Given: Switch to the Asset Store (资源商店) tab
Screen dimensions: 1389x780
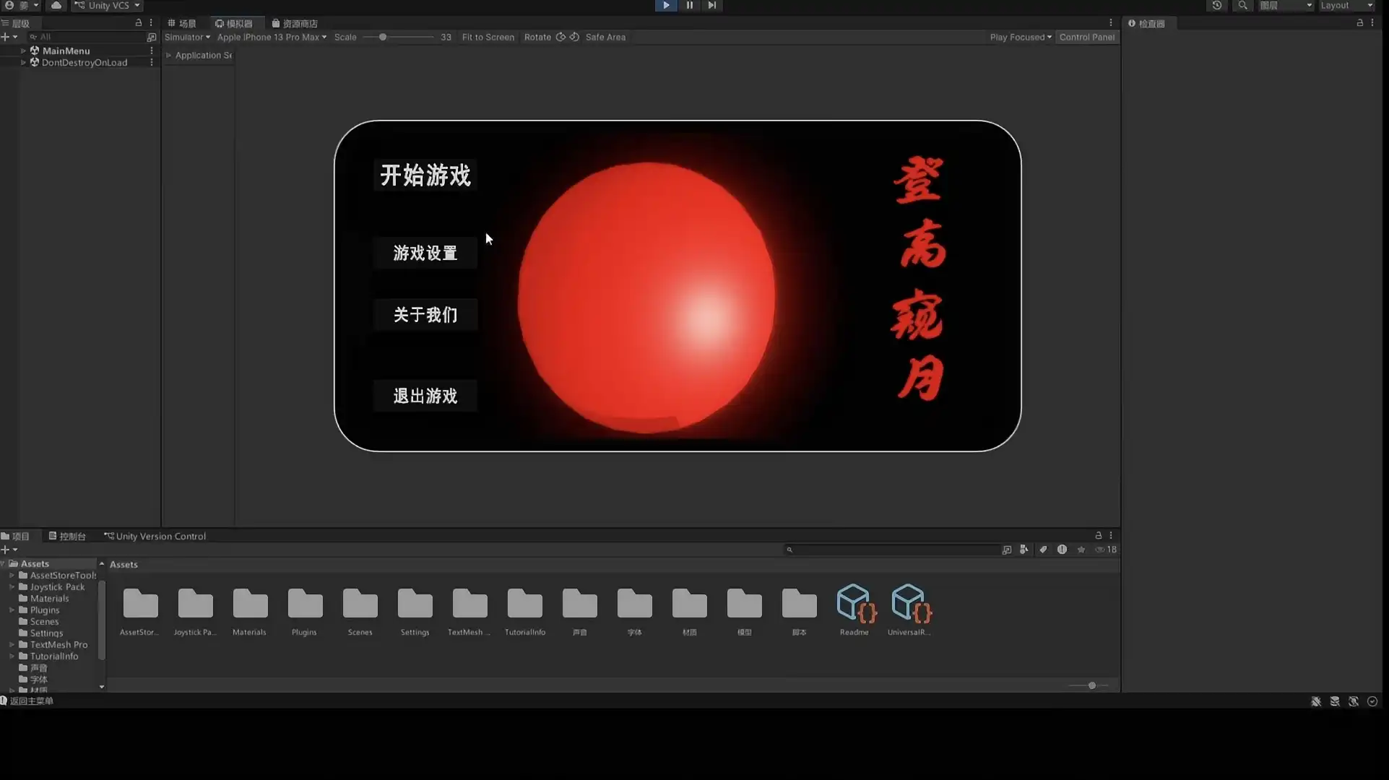Looking at the screenshot, I should point(295,23).
